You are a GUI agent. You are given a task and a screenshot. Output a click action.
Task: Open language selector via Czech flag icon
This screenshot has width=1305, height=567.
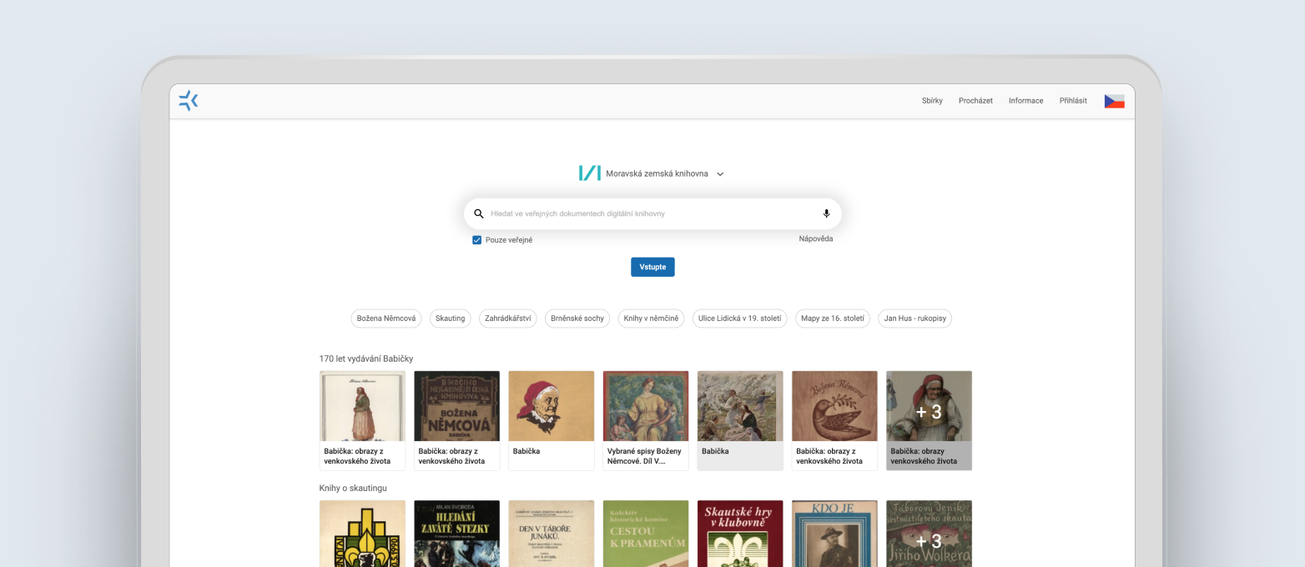[x=1114, y=101]
